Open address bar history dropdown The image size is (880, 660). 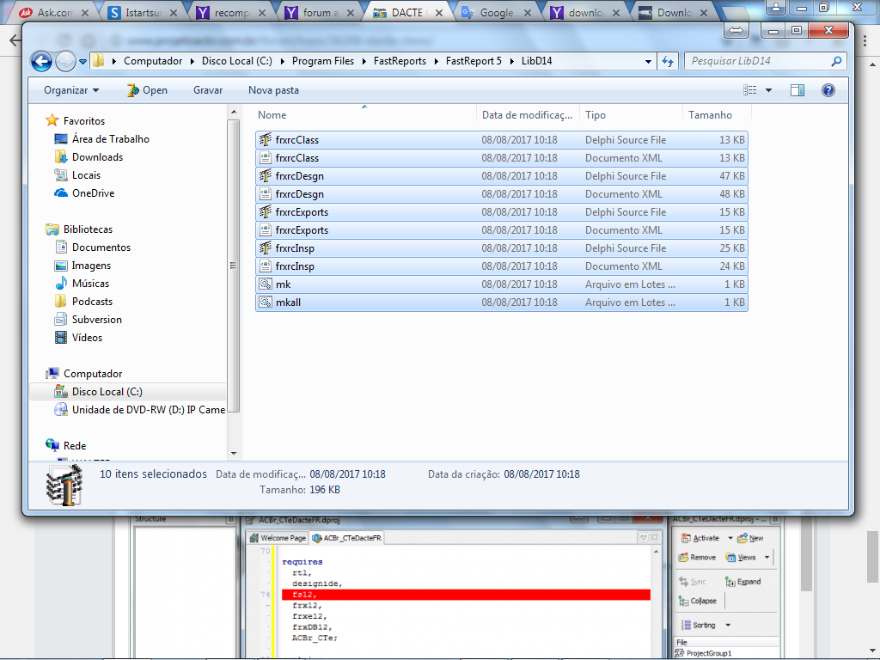tap(648, 61)
